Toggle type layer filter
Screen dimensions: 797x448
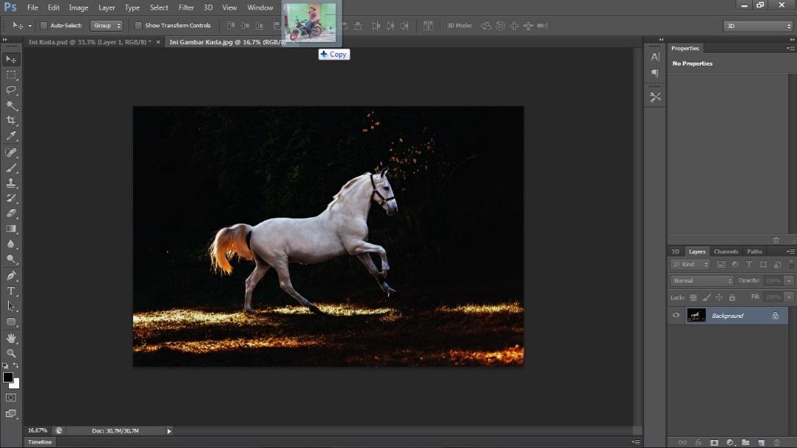(748, 264)
